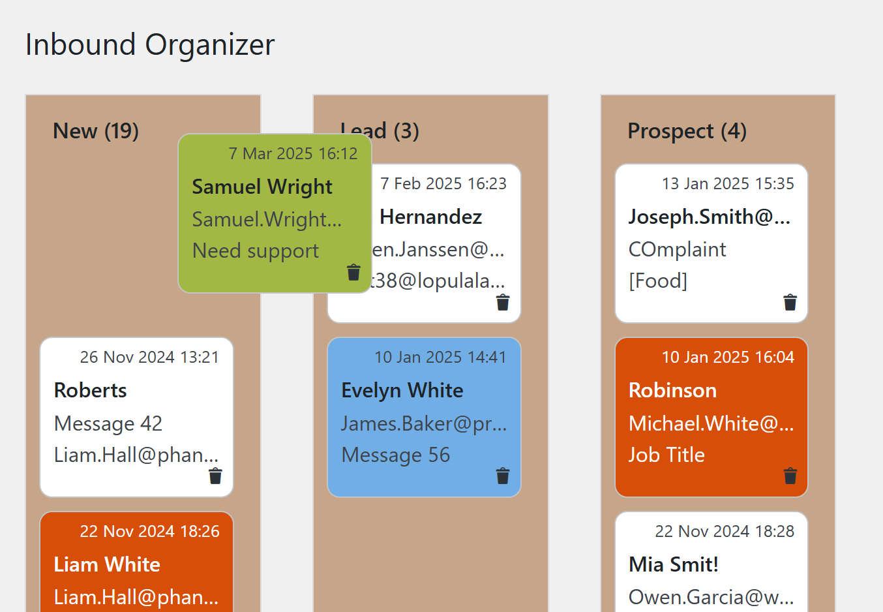This screenshot has width=883, height=612.
Task: Open the Liam White card name
Action: [107, 564]
